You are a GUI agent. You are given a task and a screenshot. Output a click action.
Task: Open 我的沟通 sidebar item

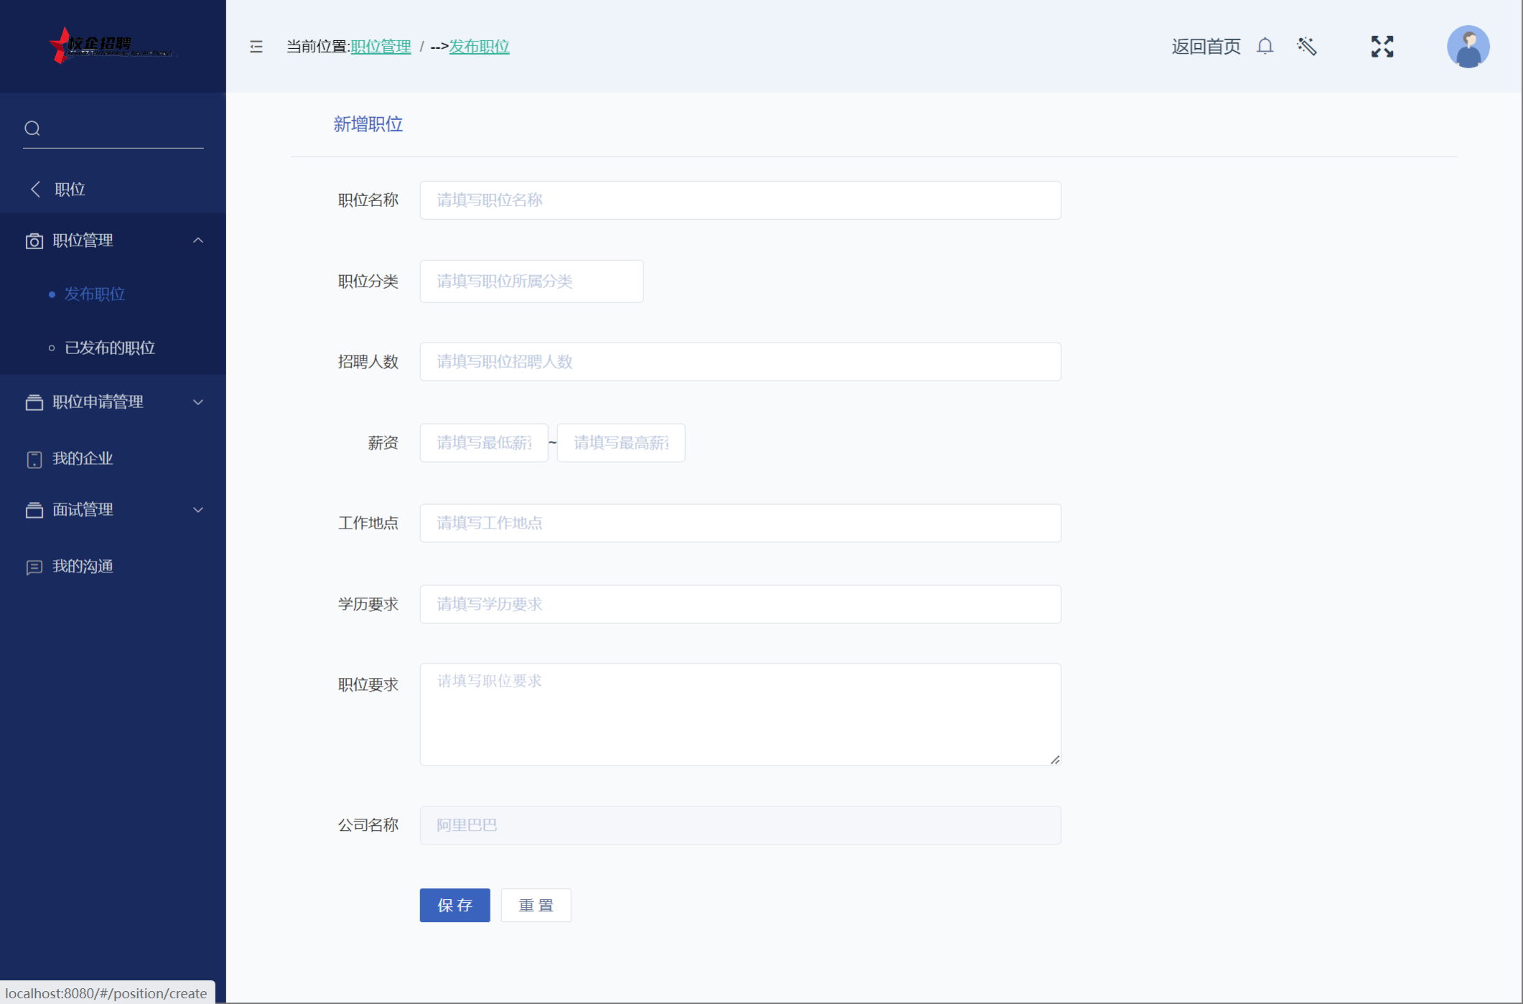tap(83, 567)
